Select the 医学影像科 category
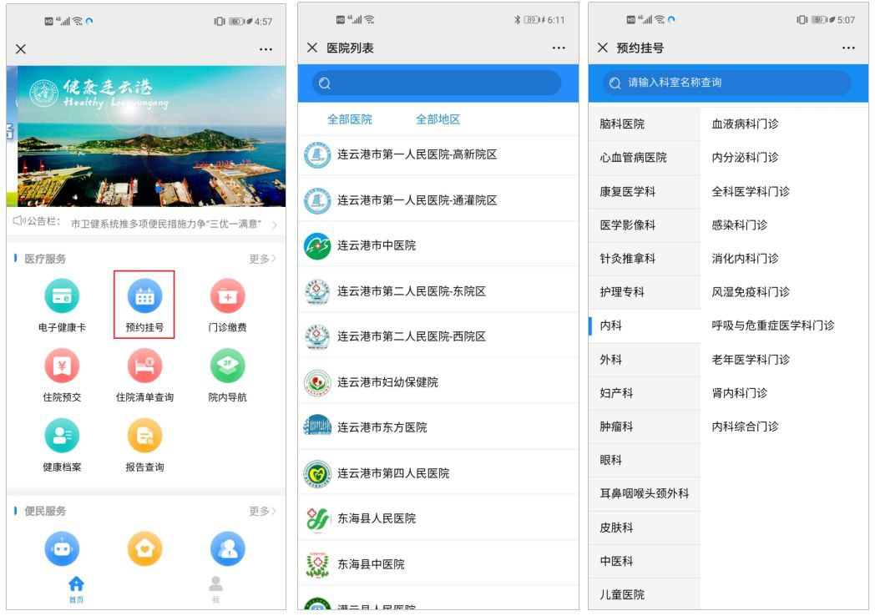 (x=645, y=225)
